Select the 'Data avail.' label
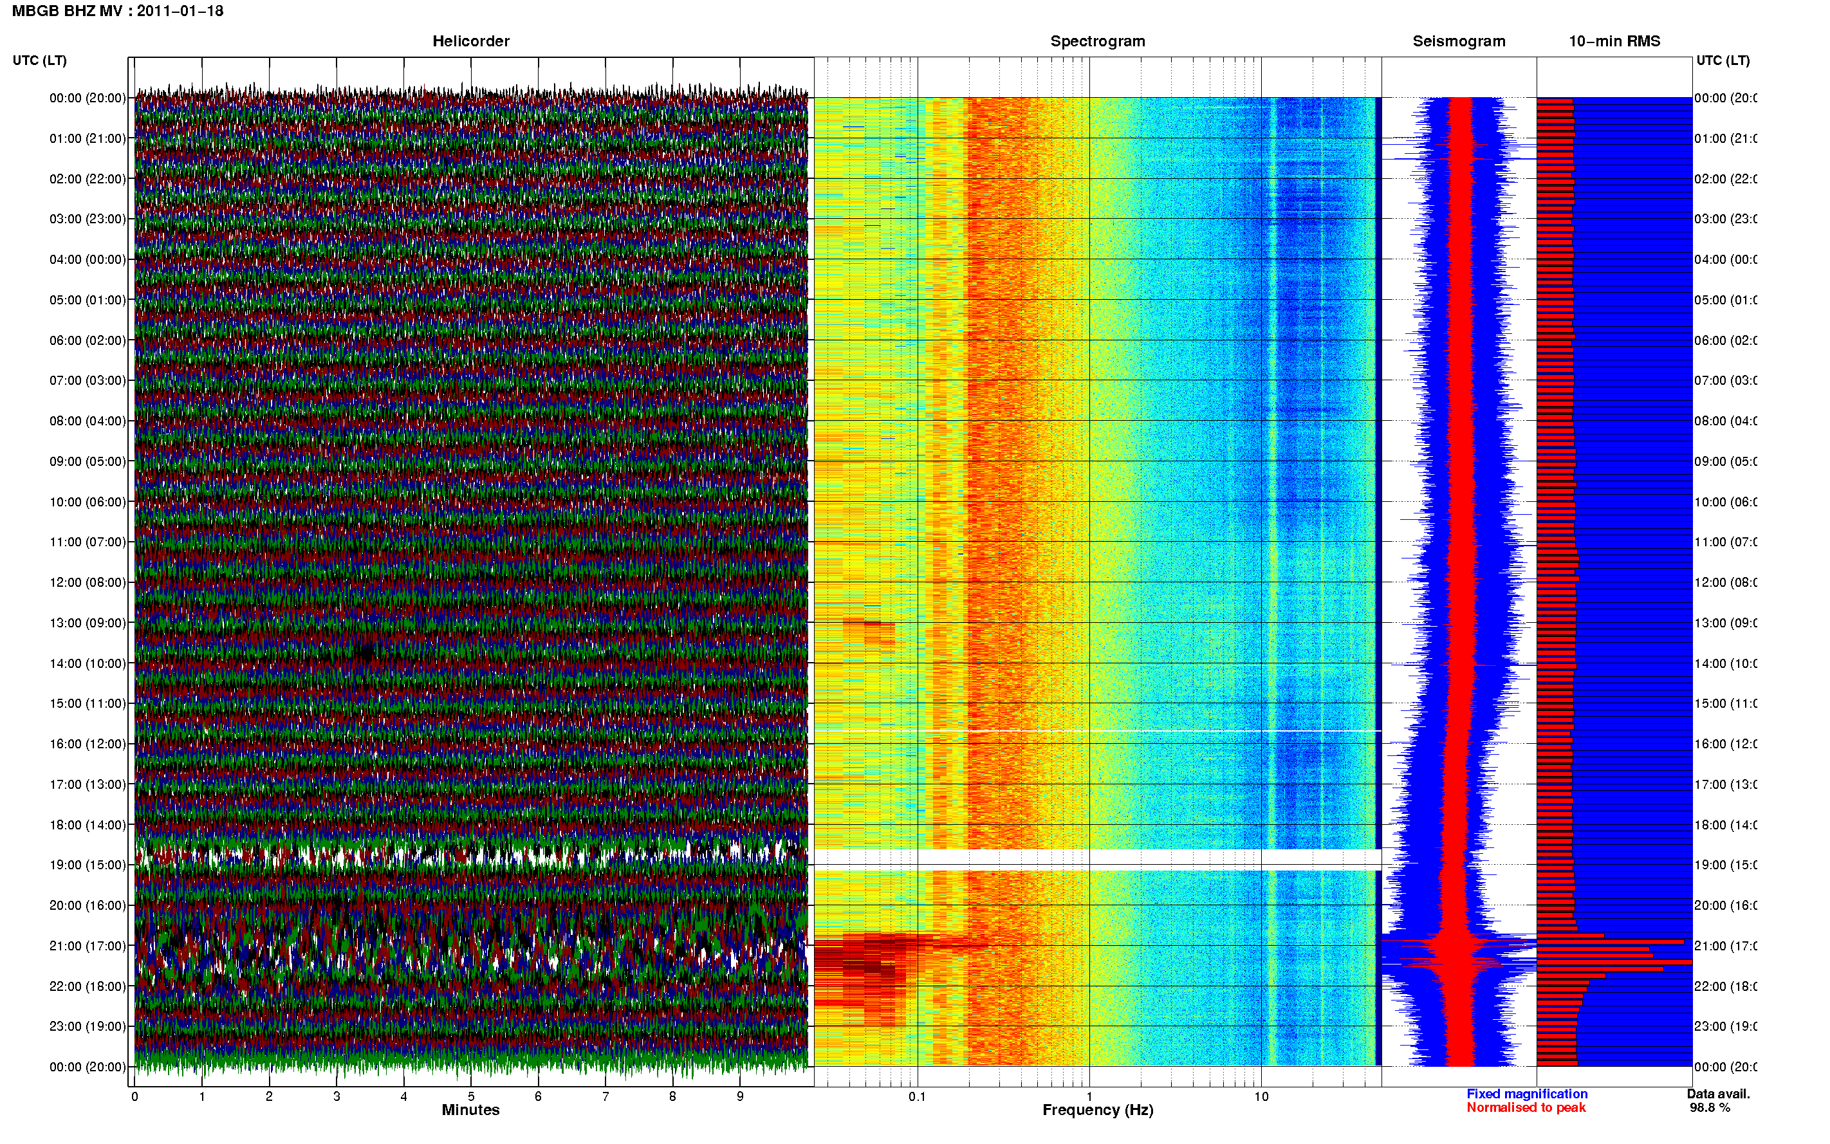This screenshot has width=1830, height=1144. coord(1718,1094)
